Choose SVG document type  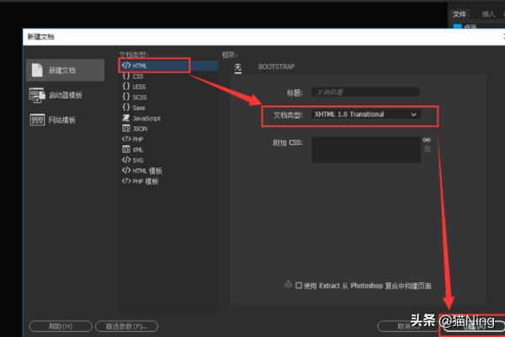133,160
